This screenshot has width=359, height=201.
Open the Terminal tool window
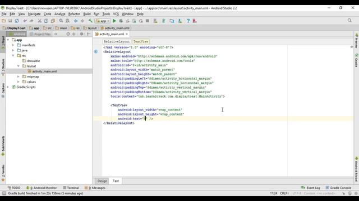click(x=71, y=188)
